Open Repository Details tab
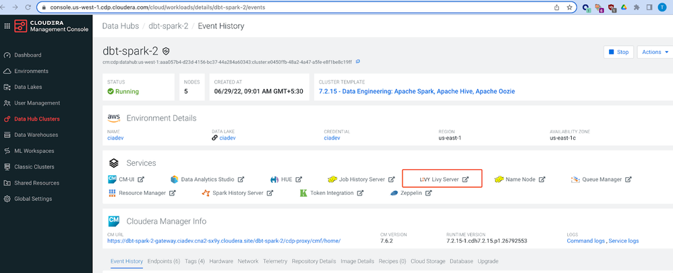Screen dimensions: 673x273 [x=314, y=261]
